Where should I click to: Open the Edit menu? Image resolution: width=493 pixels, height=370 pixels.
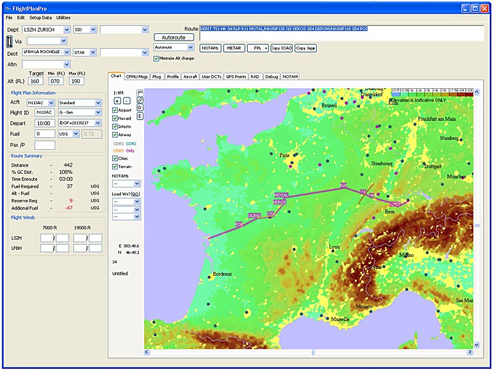click(x=21, y=18)
